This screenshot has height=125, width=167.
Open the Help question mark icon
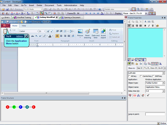coord(100,9)
